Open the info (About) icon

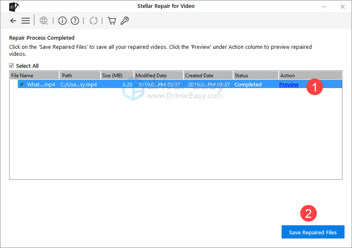[x=62, y=20]
